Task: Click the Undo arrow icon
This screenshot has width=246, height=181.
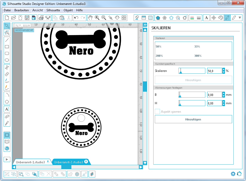Action: [x=76, y=18]
